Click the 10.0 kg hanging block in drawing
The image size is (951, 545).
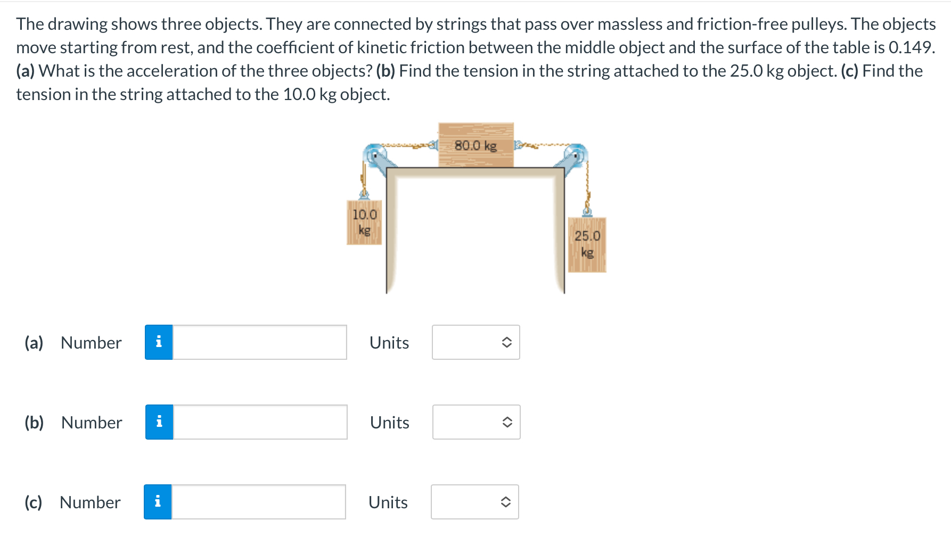pyautogui.click(x=365, y=223)
